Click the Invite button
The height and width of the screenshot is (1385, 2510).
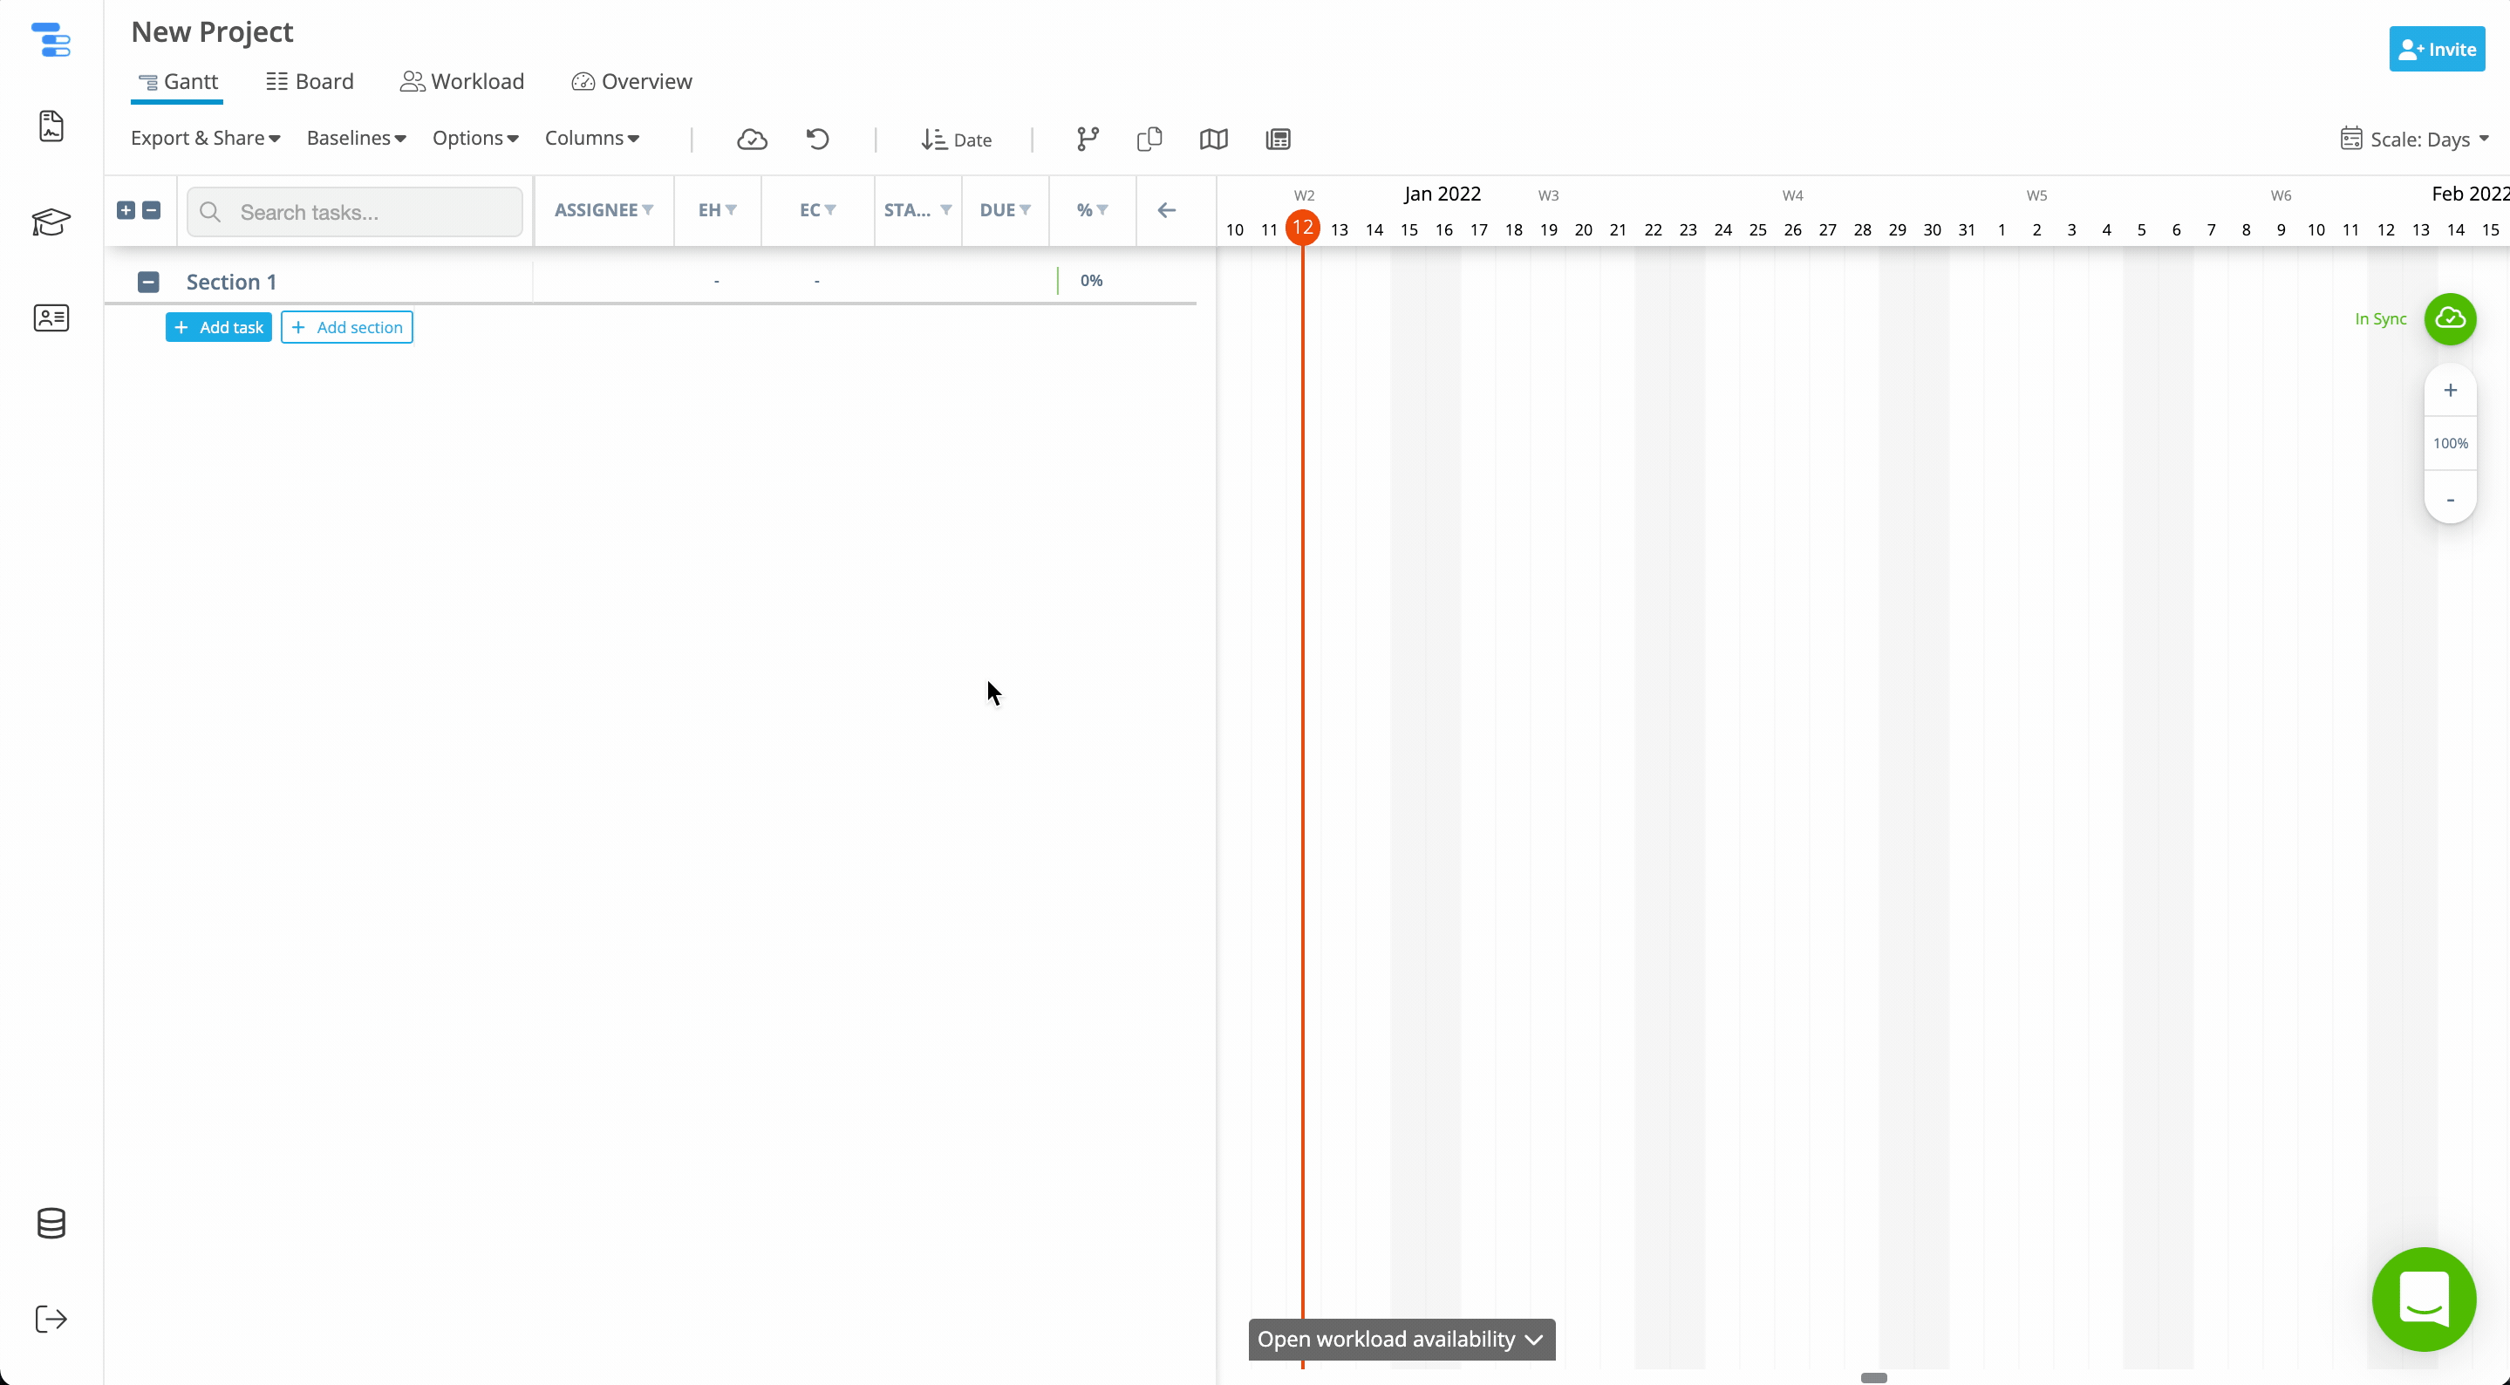(x=2436, y=50)
